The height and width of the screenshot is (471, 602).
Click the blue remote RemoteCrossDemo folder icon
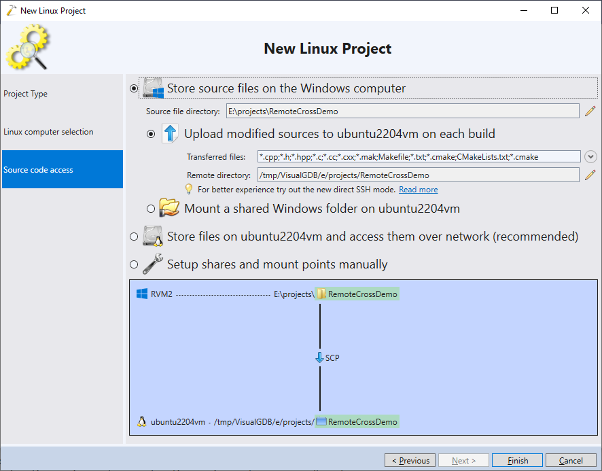tap(321, 421)
